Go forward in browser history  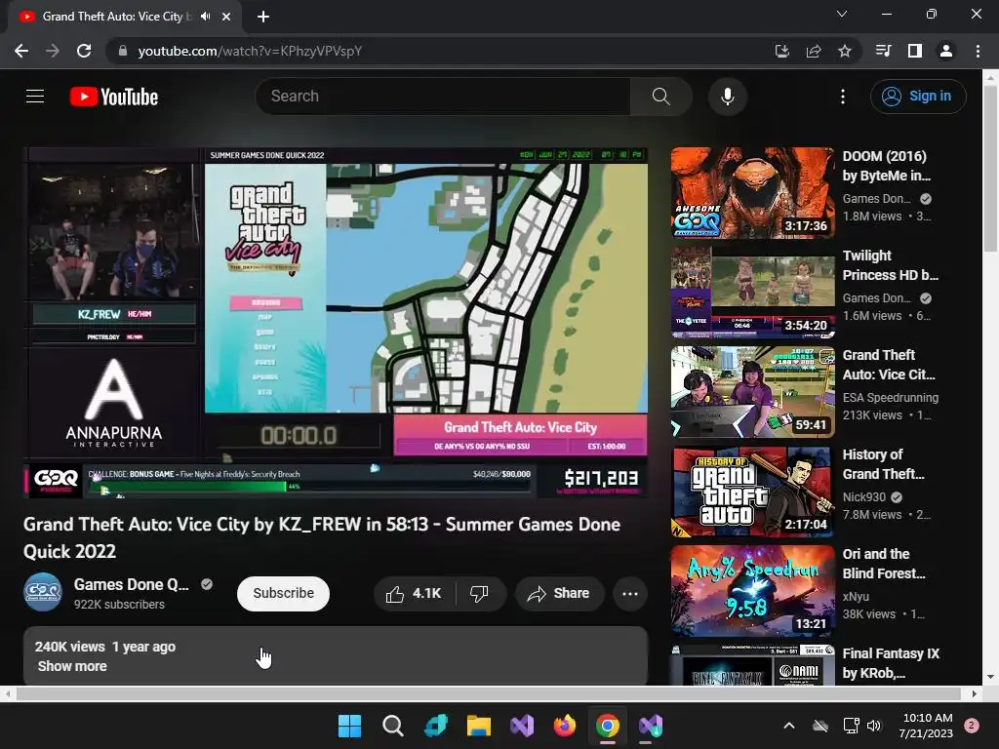[x=53, y=51]
